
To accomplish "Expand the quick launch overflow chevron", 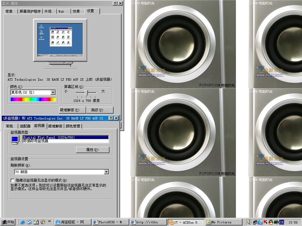I will (49, 222).
